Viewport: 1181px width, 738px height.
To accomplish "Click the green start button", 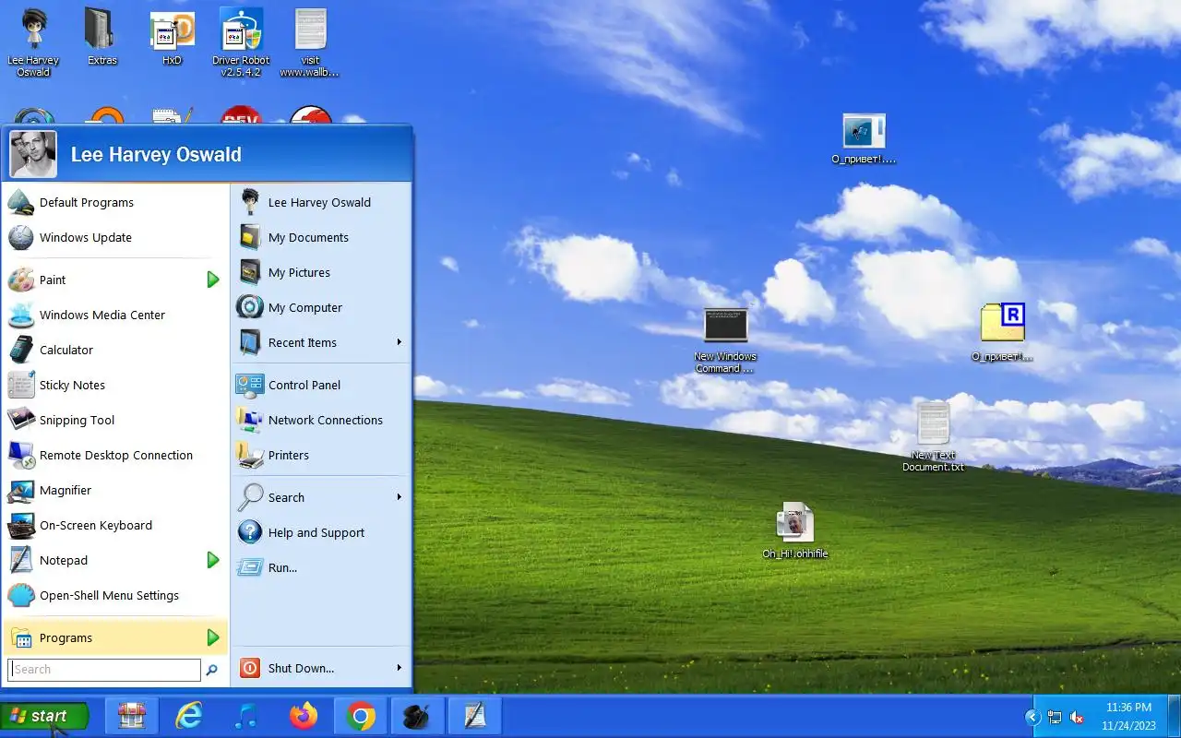I will click(45, 716).
